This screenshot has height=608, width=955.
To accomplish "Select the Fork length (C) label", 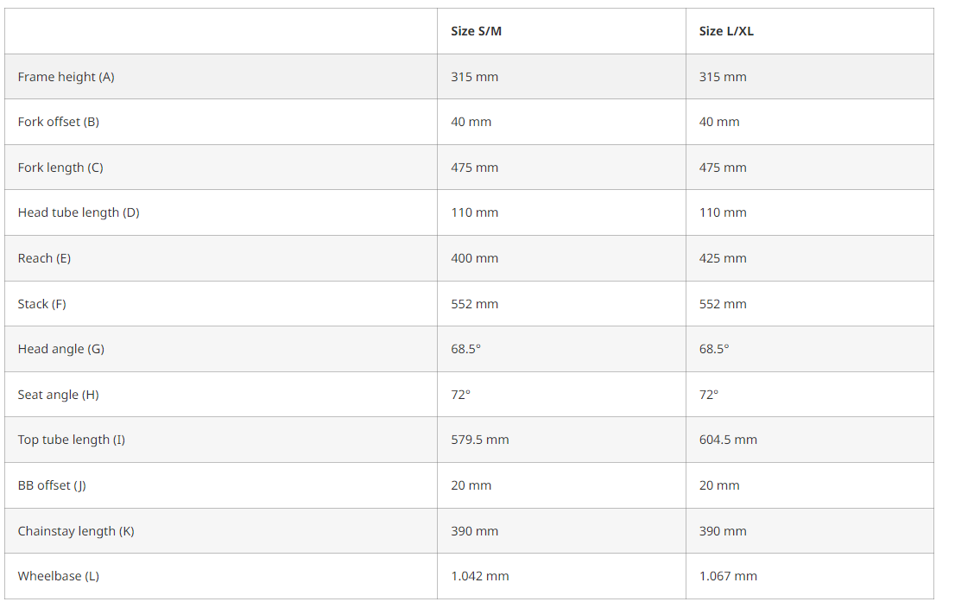I will (60, 168).
